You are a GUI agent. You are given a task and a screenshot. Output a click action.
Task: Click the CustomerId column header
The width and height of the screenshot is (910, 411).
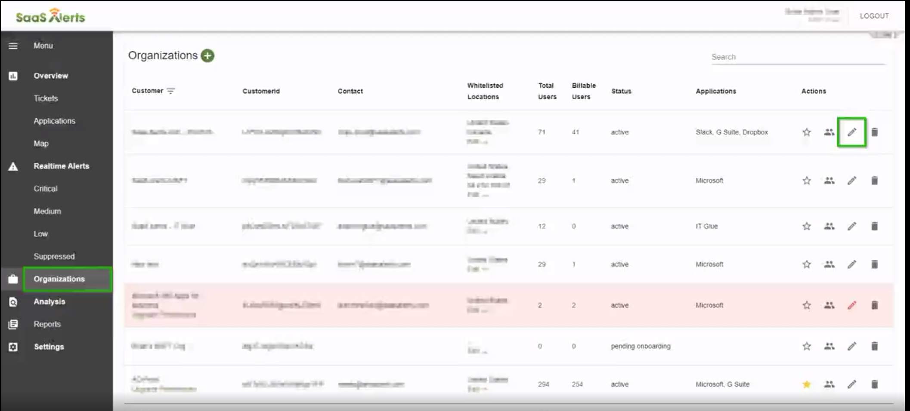click(261, 91)
